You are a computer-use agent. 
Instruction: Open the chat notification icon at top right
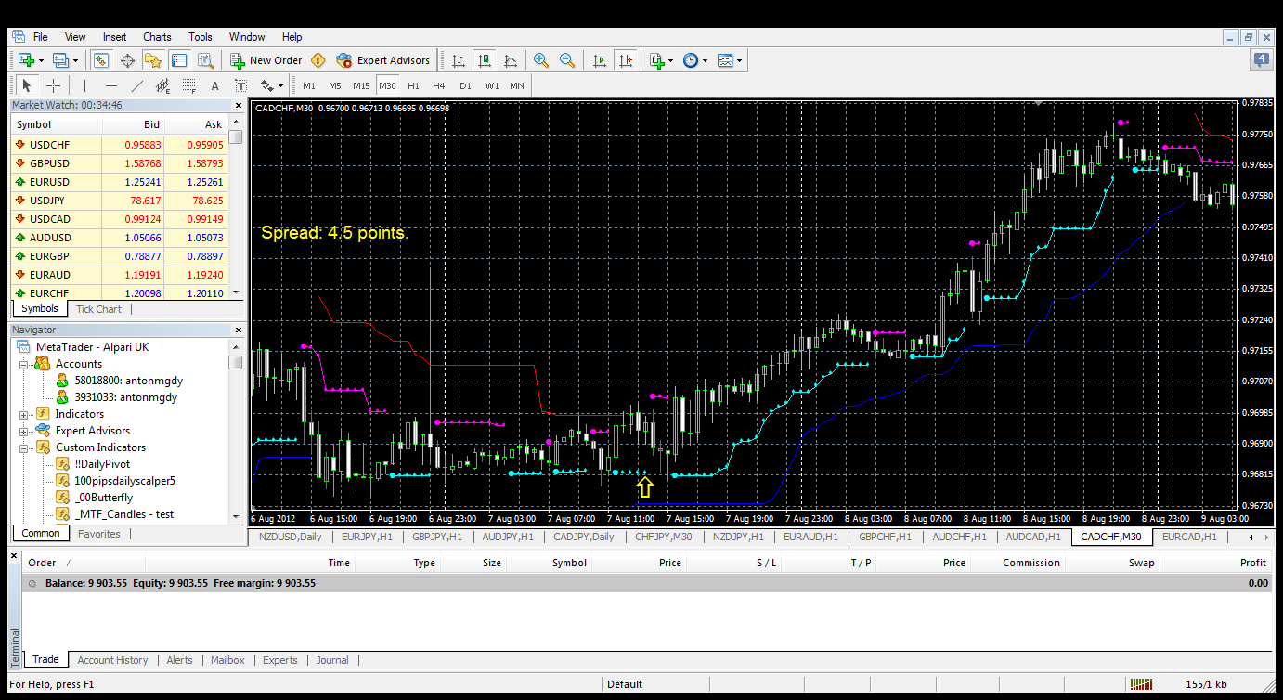coord(1261,59)
